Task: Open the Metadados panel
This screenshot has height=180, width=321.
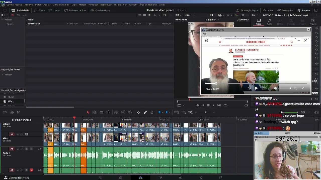Action: click(x=285, y=10)
